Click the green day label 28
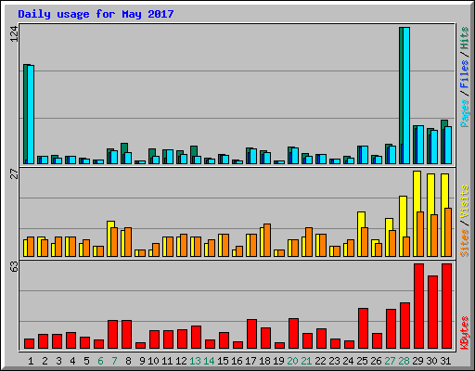Image resolution: width=475 pixels, height=371 pixels. coord(404,361)
